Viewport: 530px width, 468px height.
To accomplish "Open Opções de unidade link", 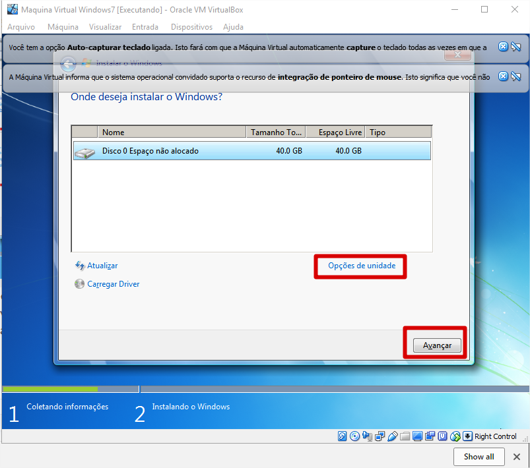I will pos(362,266).
